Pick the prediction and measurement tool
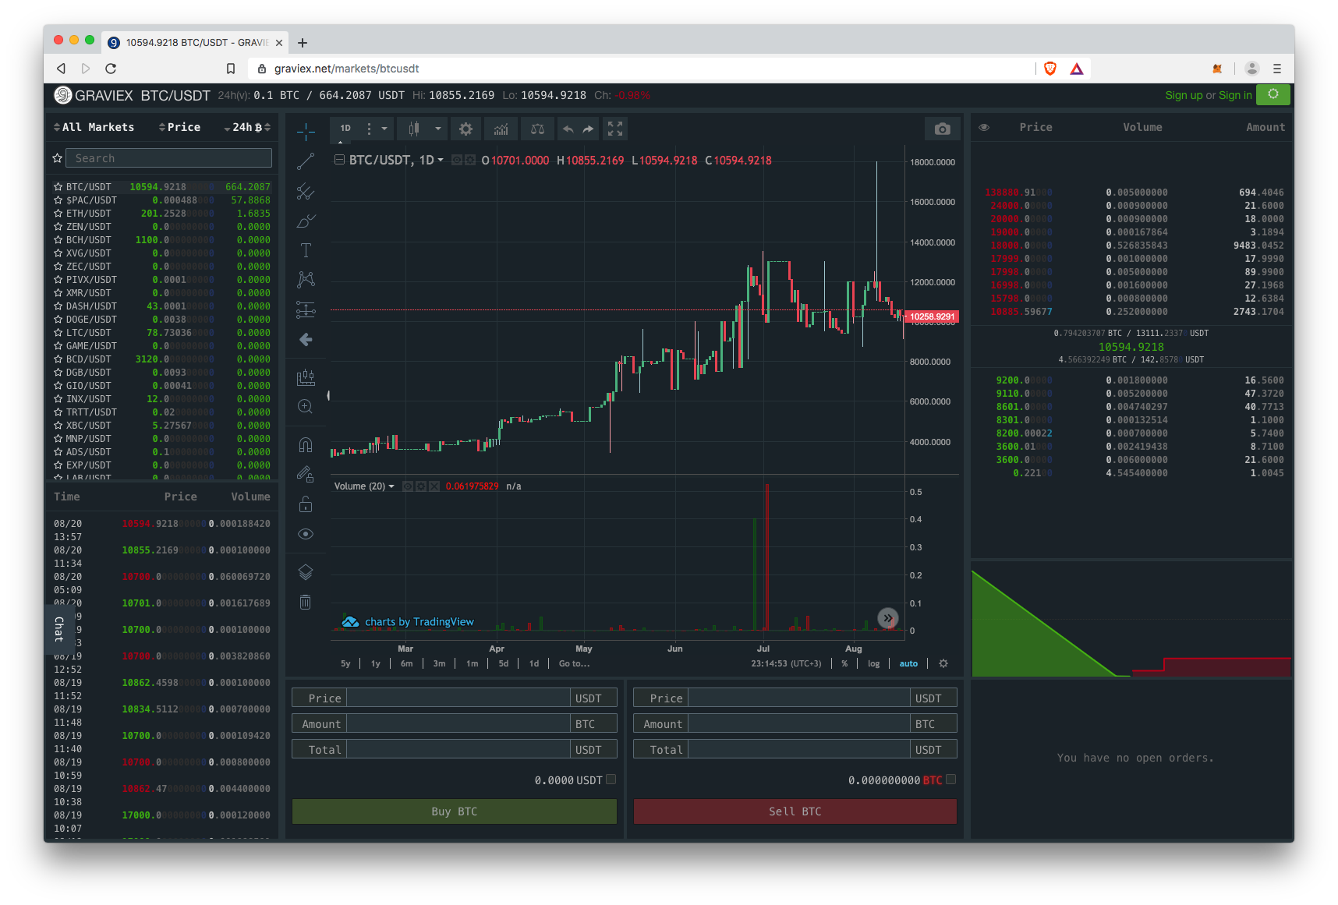1338x905 pixels. click(306, 309)
